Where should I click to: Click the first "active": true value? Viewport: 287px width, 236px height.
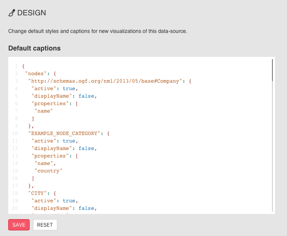pos(69,89)
